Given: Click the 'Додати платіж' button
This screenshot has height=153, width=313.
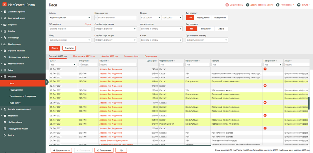Looking at the screenshot, I should click(x=61, y=150).
